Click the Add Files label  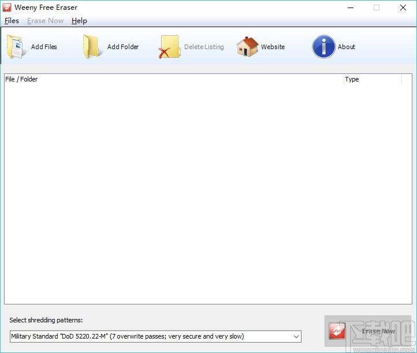tap(44, 47)
